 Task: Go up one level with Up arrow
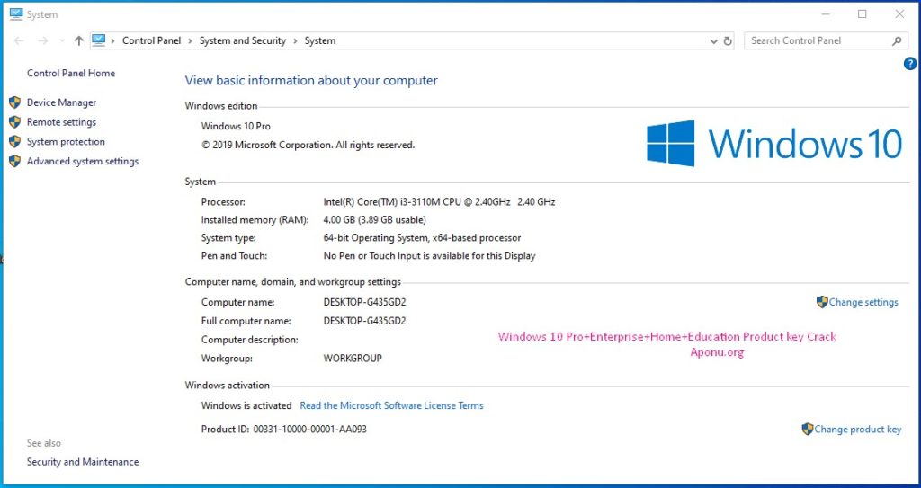[x=79, y=40]
